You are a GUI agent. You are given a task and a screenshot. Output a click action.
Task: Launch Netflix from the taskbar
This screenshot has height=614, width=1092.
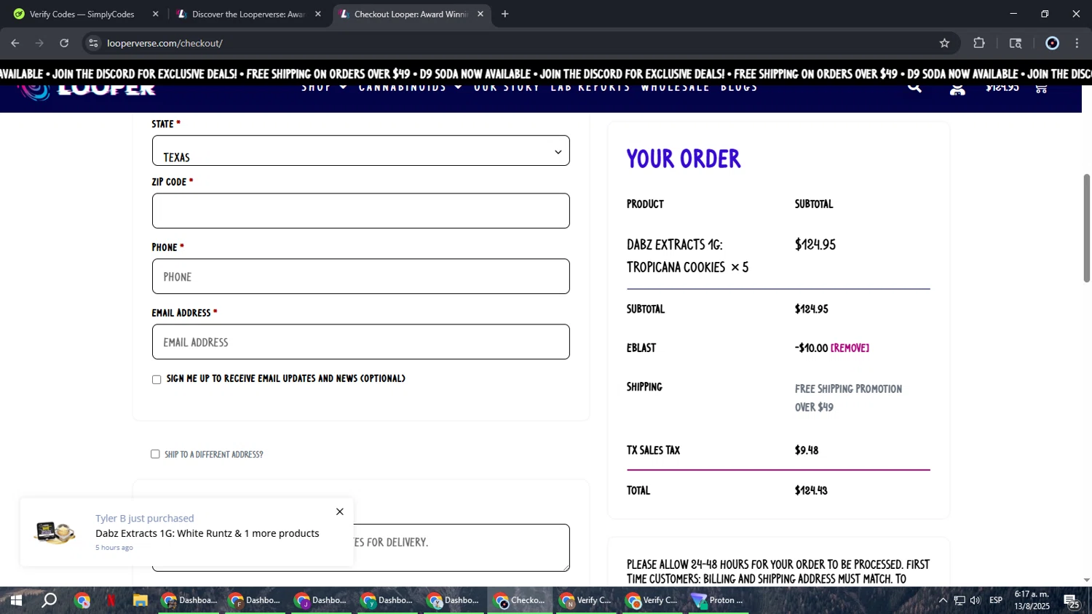(111, 600)
